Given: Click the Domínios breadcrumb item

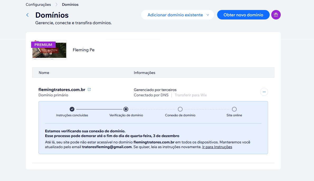Looking at the screenshot, I should point(70,4).
